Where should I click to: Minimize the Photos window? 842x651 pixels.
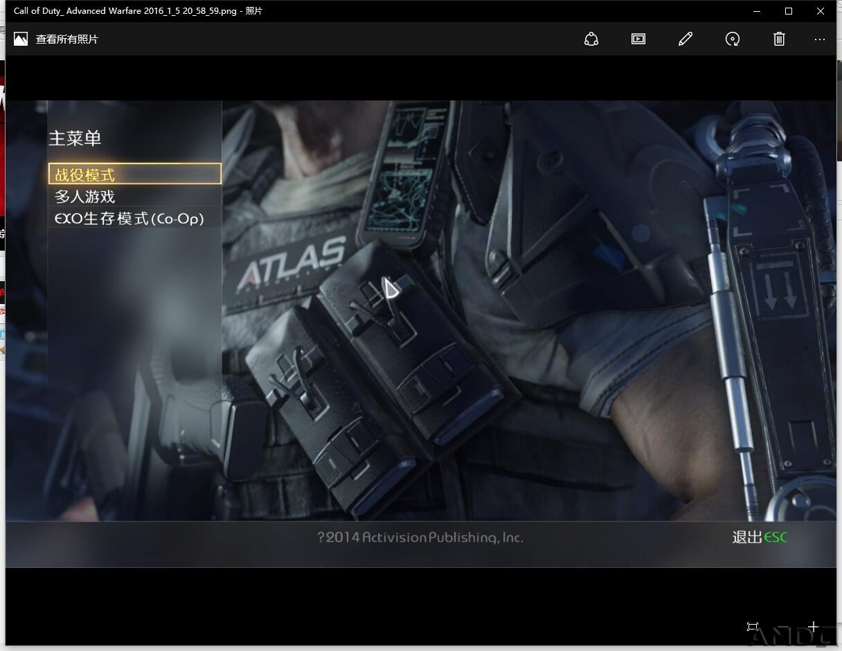757,11
